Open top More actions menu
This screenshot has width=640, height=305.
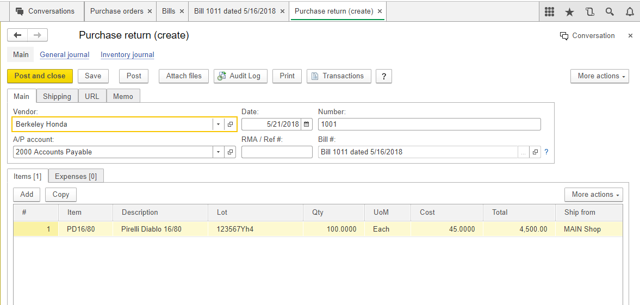600,76
